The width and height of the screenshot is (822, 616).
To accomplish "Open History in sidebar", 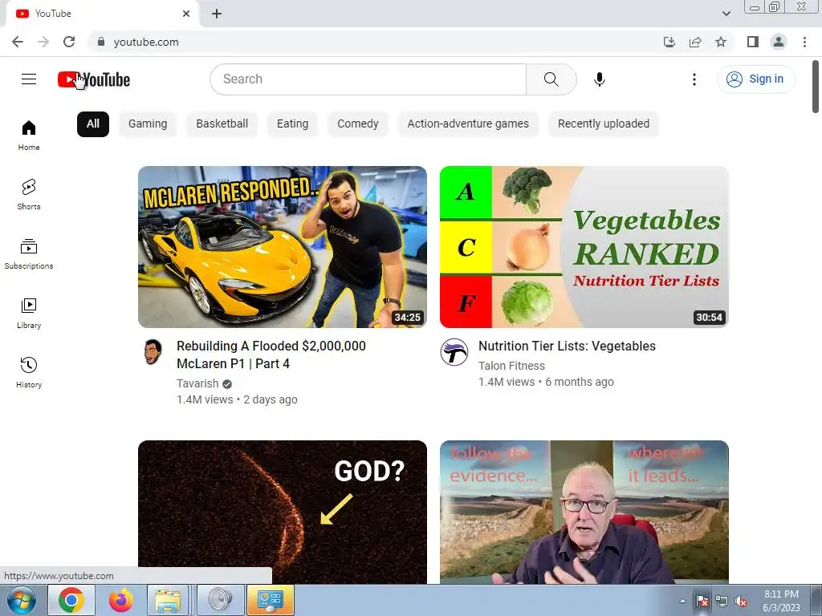I will pyautogui.click(x=29, y=372).
